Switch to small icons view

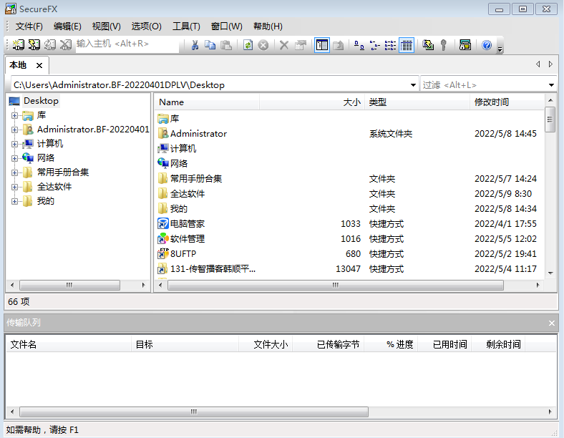click(375, 45)
